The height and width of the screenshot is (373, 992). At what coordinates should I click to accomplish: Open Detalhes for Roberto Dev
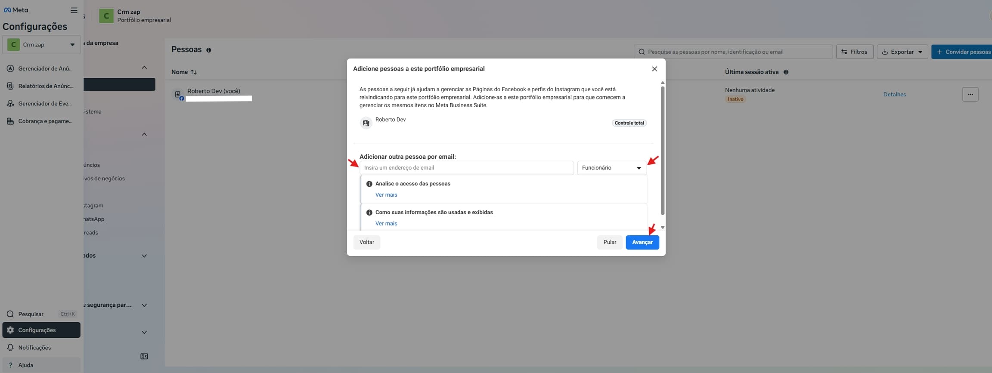pos(895,95)
